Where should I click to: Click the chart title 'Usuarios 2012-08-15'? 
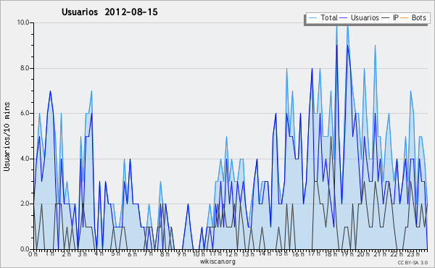coord(109,12)
